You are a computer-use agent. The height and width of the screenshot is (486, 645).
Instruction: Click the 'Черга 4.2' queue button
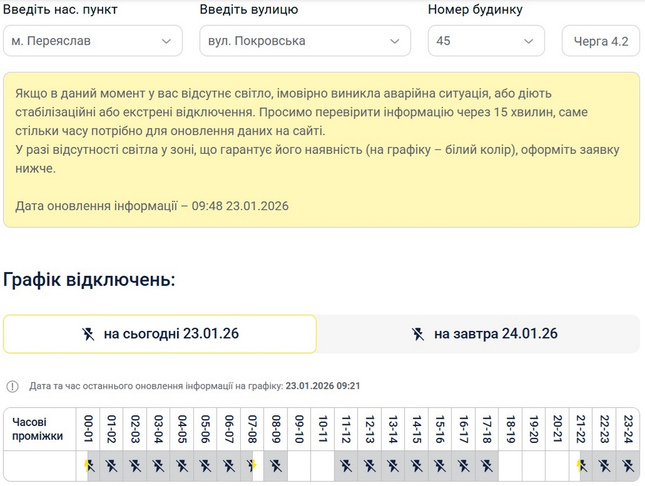[x=601, y=41]
